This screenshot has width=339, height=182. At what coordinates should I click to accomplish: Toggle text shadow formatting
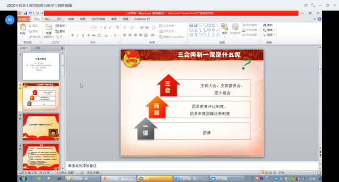[88, 35]
